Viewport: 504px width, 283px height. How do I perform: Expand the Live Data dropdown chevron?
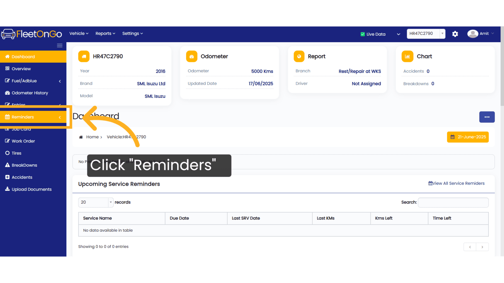tap(398, 34)
